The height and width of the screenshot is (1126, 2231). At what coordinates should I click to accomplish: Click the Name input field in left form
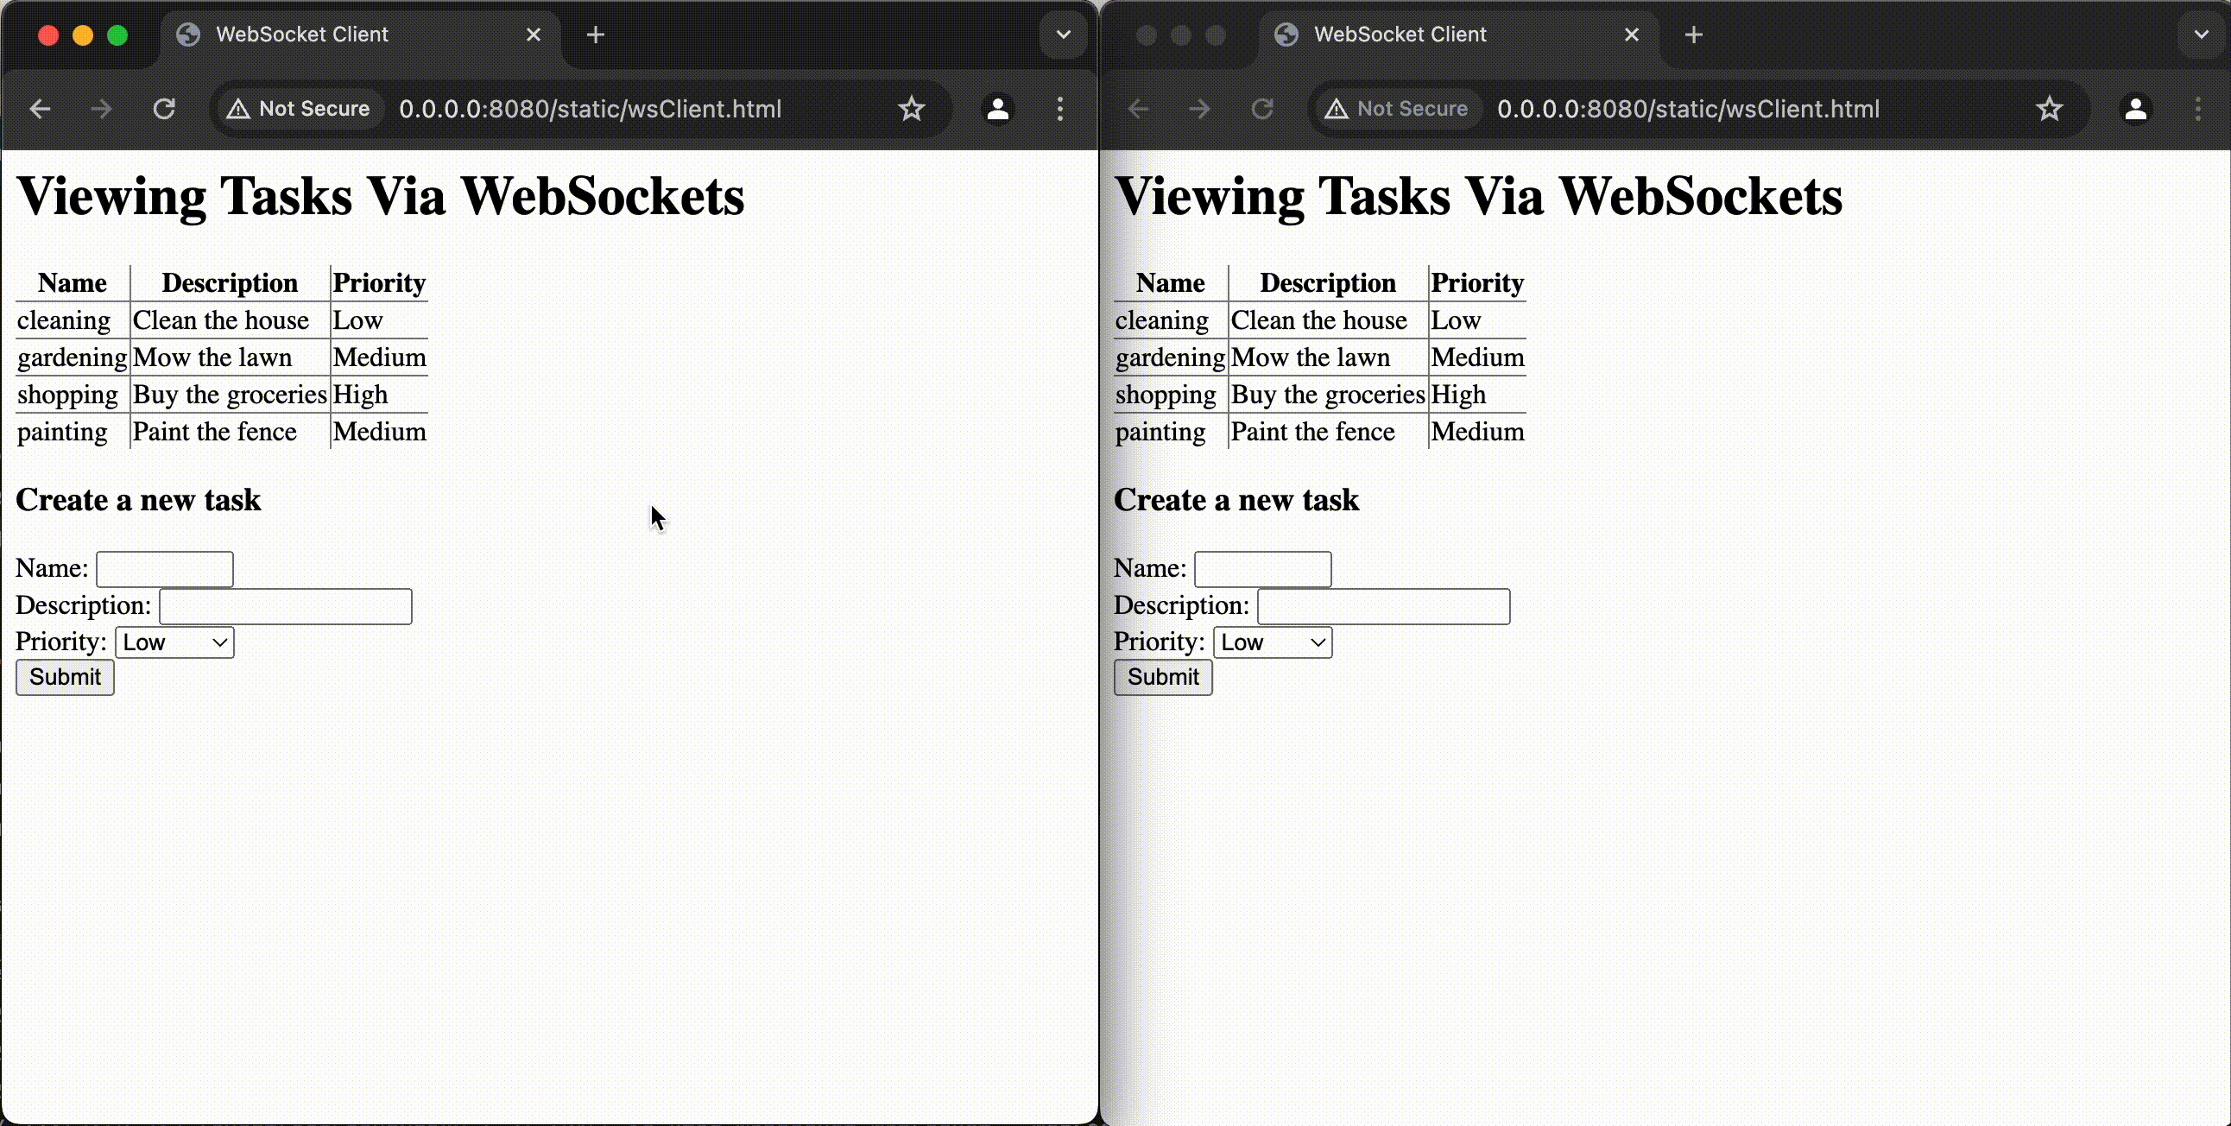click(165, 568)
